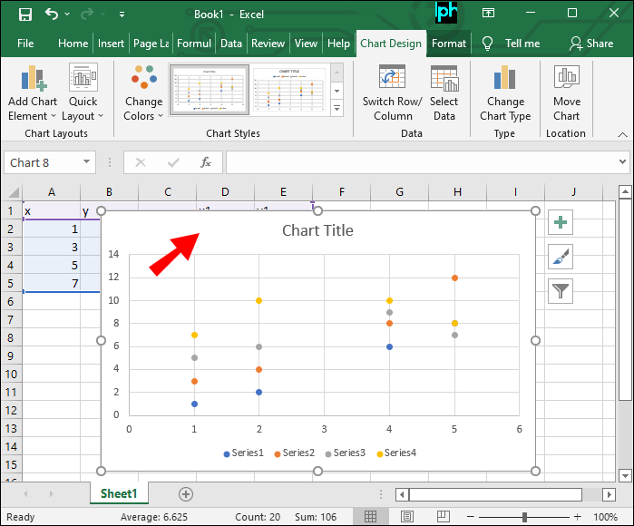
Task: Open the Format ribbon tab
Action: tap(448, 43)
